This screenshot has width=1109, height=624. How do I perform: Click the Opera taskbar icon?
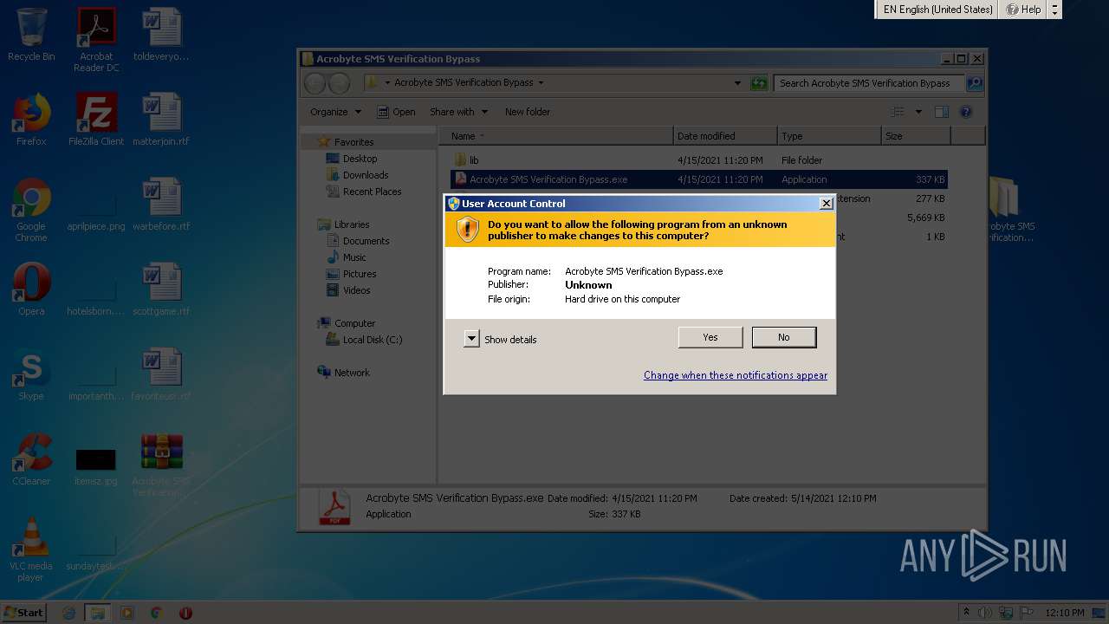coord(185,613)
